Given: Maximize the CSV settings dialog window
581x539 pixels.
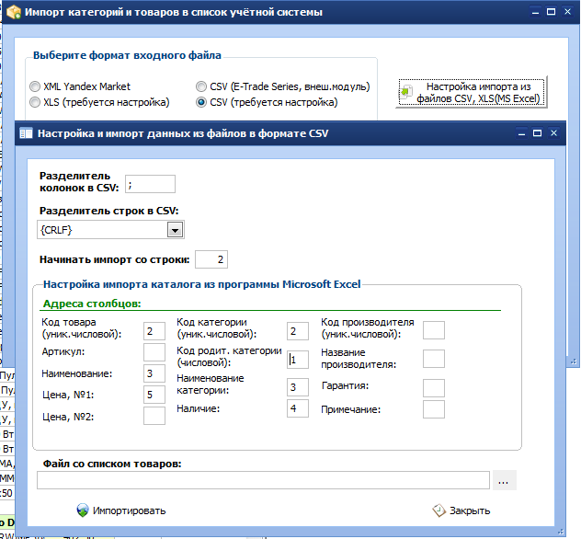Looking at the screenshot, I should coord(537,133).
